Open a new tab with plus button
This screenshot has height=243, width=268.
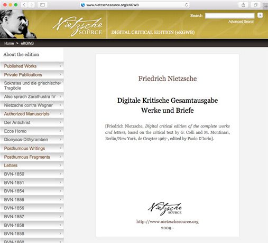(x=266, y=7)
